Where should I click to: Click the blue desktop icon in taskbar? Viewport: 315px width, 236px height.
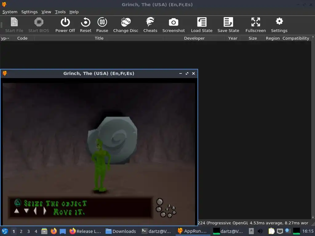click(x=63, y=231)
